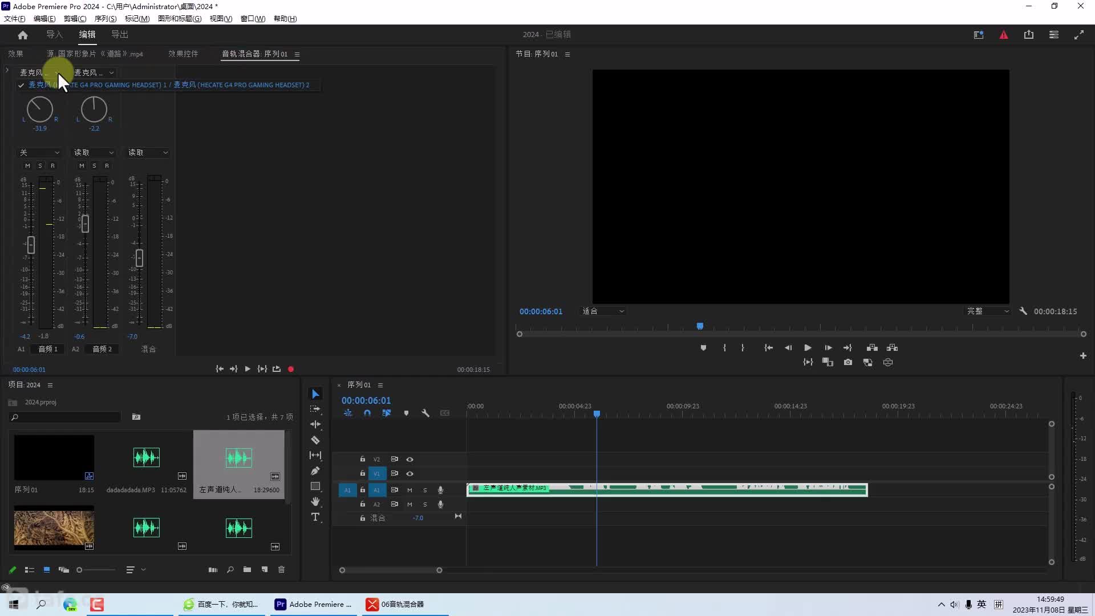
Task: Click the find magnifier in project panel footer
Action: 230,570
